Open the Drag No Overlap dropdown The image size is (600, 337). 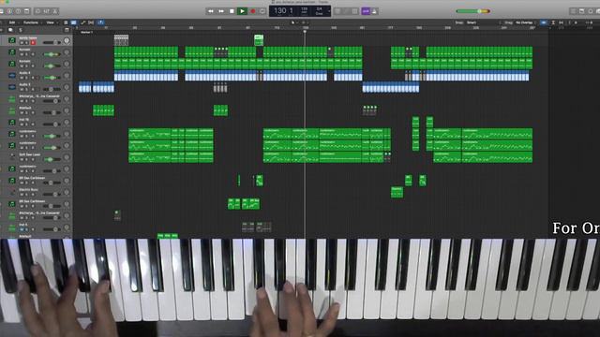525,22
